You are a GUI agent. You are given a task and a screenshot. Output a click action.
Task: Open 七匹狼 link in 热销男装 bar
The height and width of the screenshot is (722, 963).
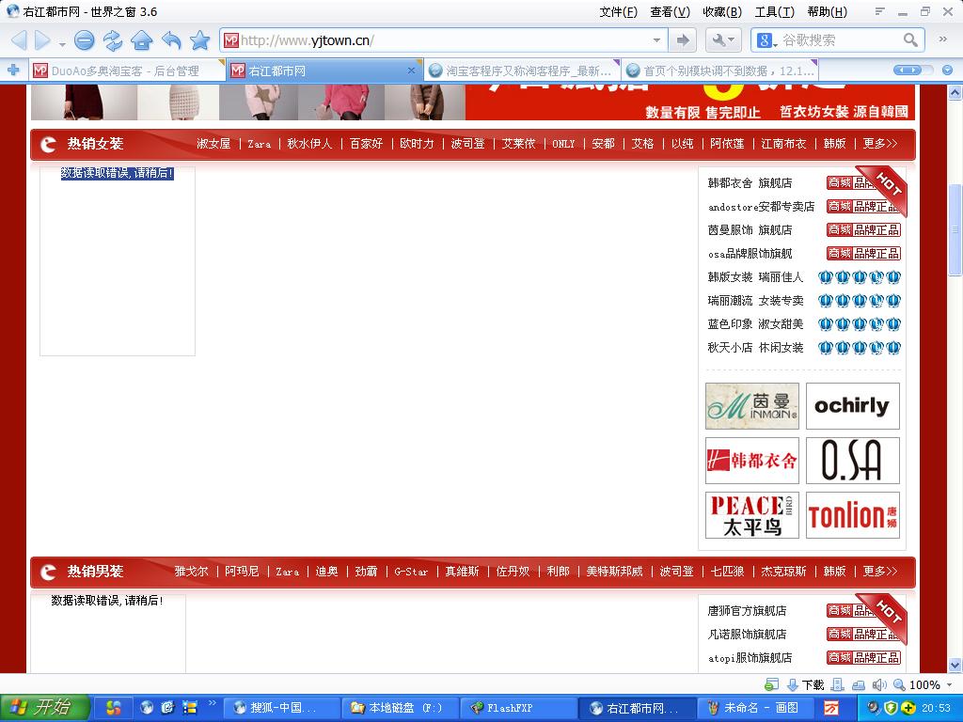tap(727, 572)
